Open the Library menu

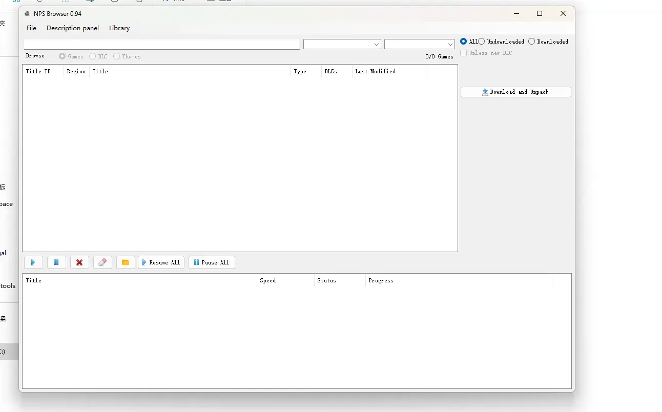[119, 28]
